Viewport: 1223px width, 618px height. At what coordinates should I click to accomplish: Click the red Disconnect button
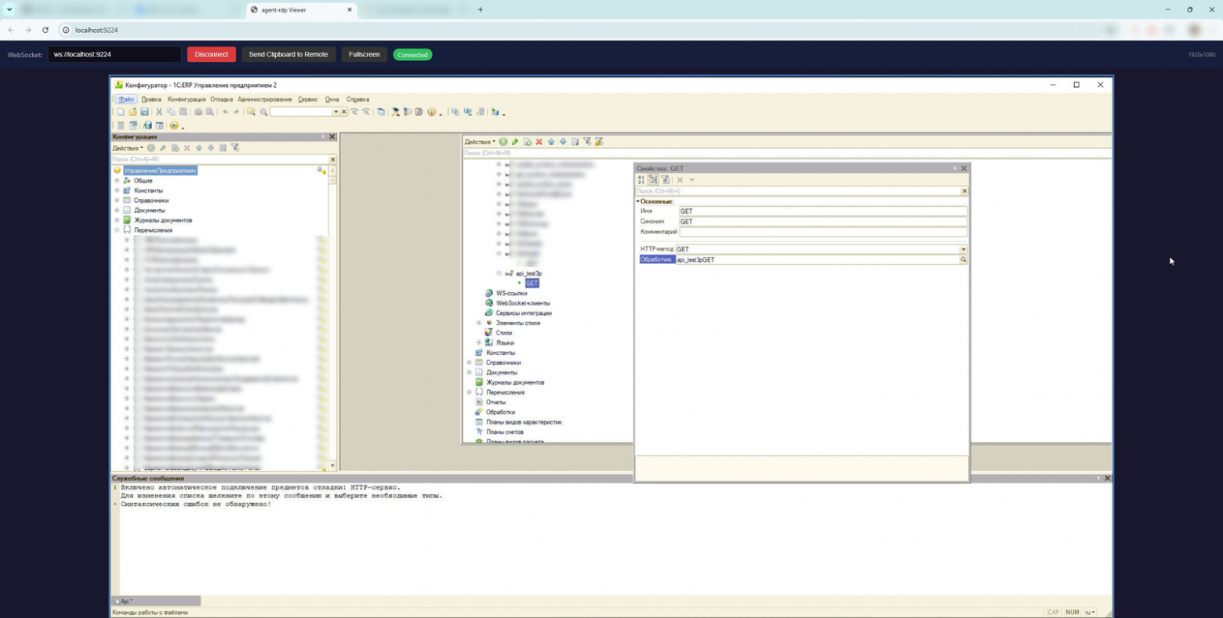(x=212, y=55)
